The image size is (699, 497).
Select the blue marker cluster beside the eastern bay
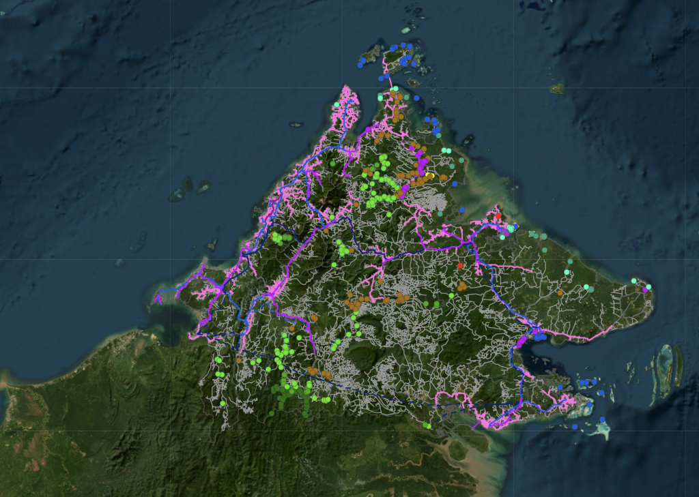[540, 337]
